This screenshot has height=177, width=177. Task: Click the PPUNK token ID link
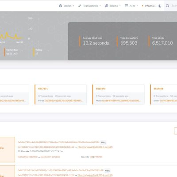click(98, 157)
